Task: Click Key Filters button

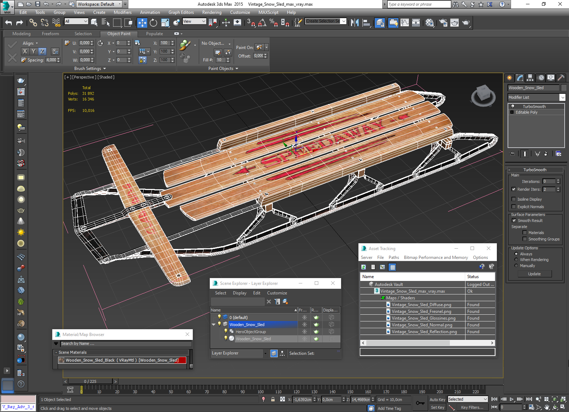Action: tap(472, 407)
